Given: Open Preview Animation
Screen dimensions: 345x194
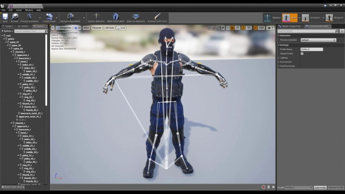Looking at the screenshot, I should pyautogui.click(x=29, y=17).
